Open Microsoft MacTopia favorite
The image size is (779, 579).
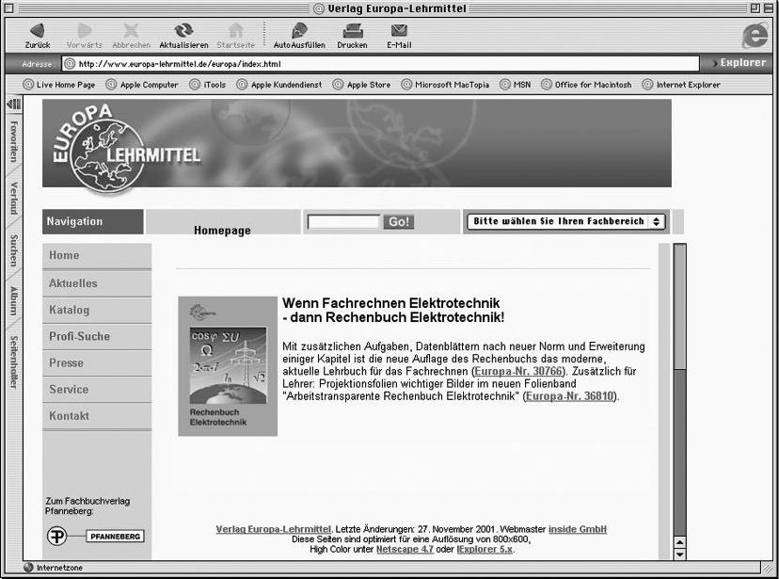coord(445,85)
